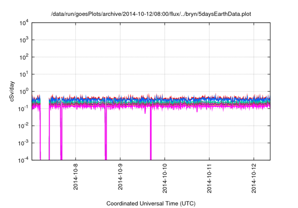Click the 10^3 y-axis tick label
The width and height of the screenshot is (298, 208).
click(x=24, y=40)
